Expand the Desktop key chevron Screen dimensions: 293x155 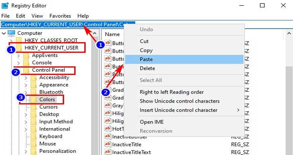[26, 115]
